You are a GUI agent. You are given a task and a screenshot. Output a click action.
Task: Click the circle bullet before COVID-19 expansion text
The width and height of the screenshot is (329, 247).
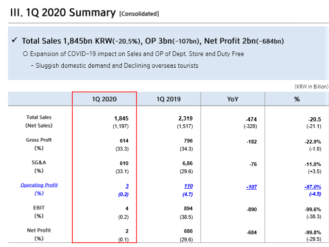click(x=25, y=54)
